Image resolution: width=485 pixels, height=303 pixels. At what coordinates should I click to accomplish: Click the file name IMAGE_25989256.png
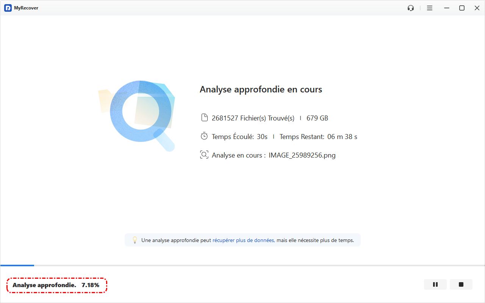[302, 155]
